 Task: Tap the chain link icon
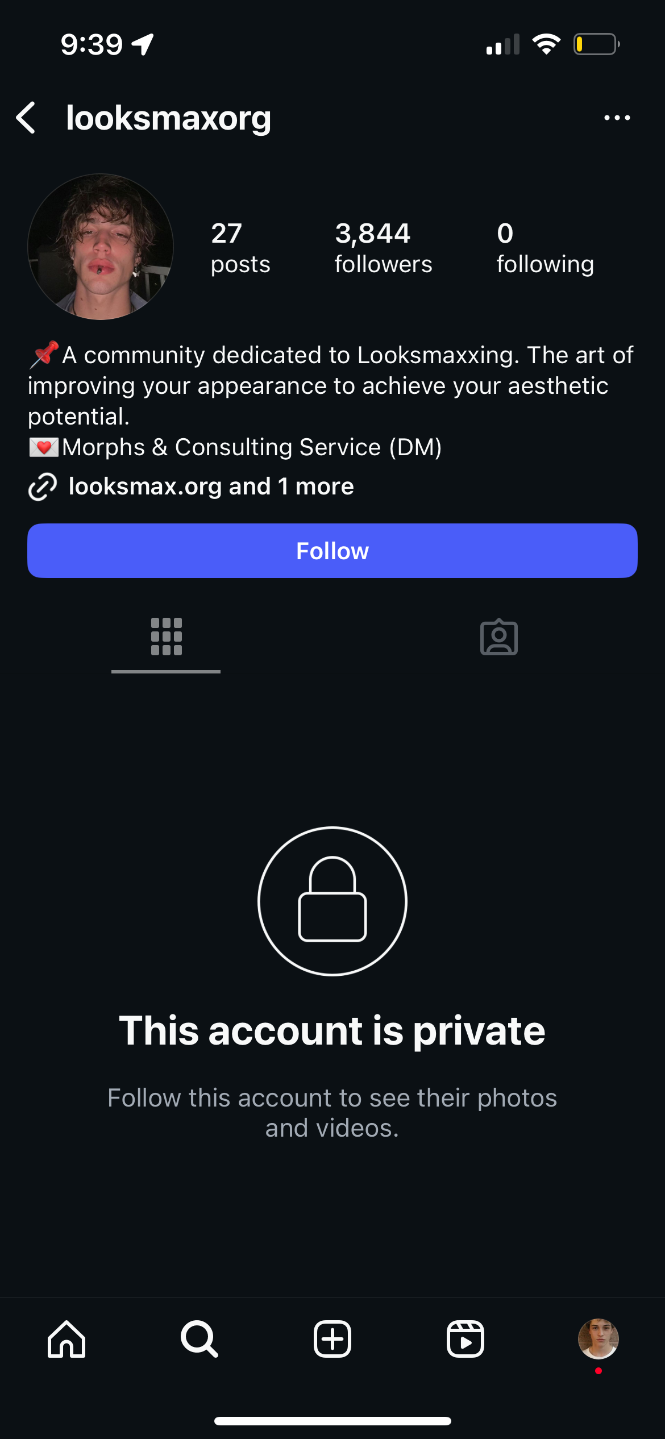point(43,486)
